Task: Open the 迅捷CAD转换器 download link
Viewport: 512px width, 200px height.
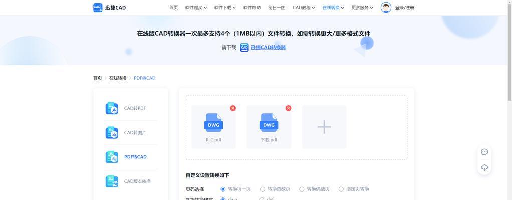Action: [x=268, y=47]
